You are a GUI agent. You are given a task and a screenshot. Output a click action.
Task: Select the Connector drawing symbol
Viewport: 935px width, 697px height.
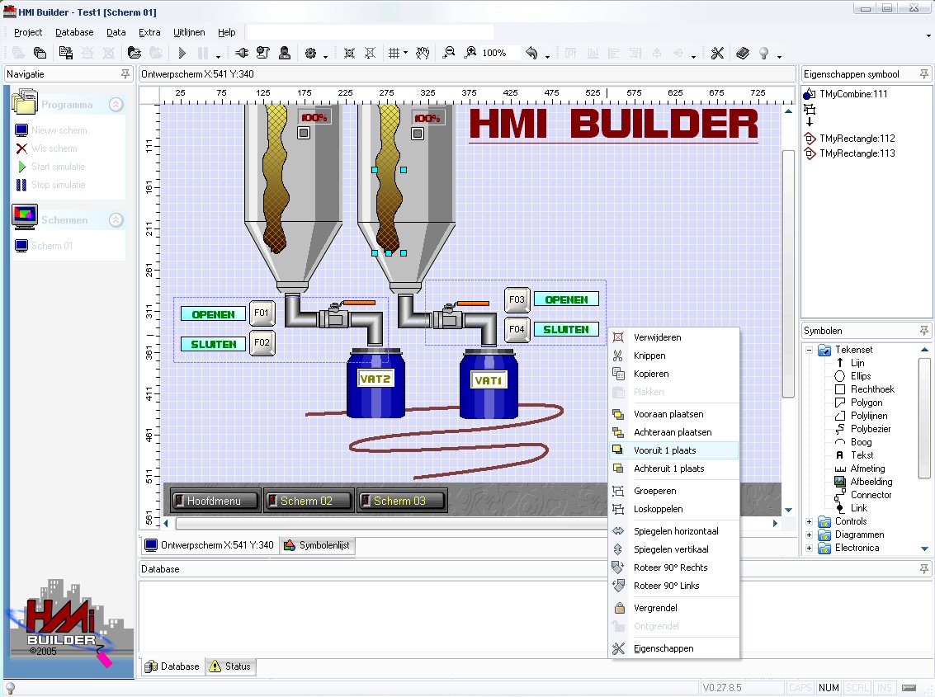coord(863,495)
